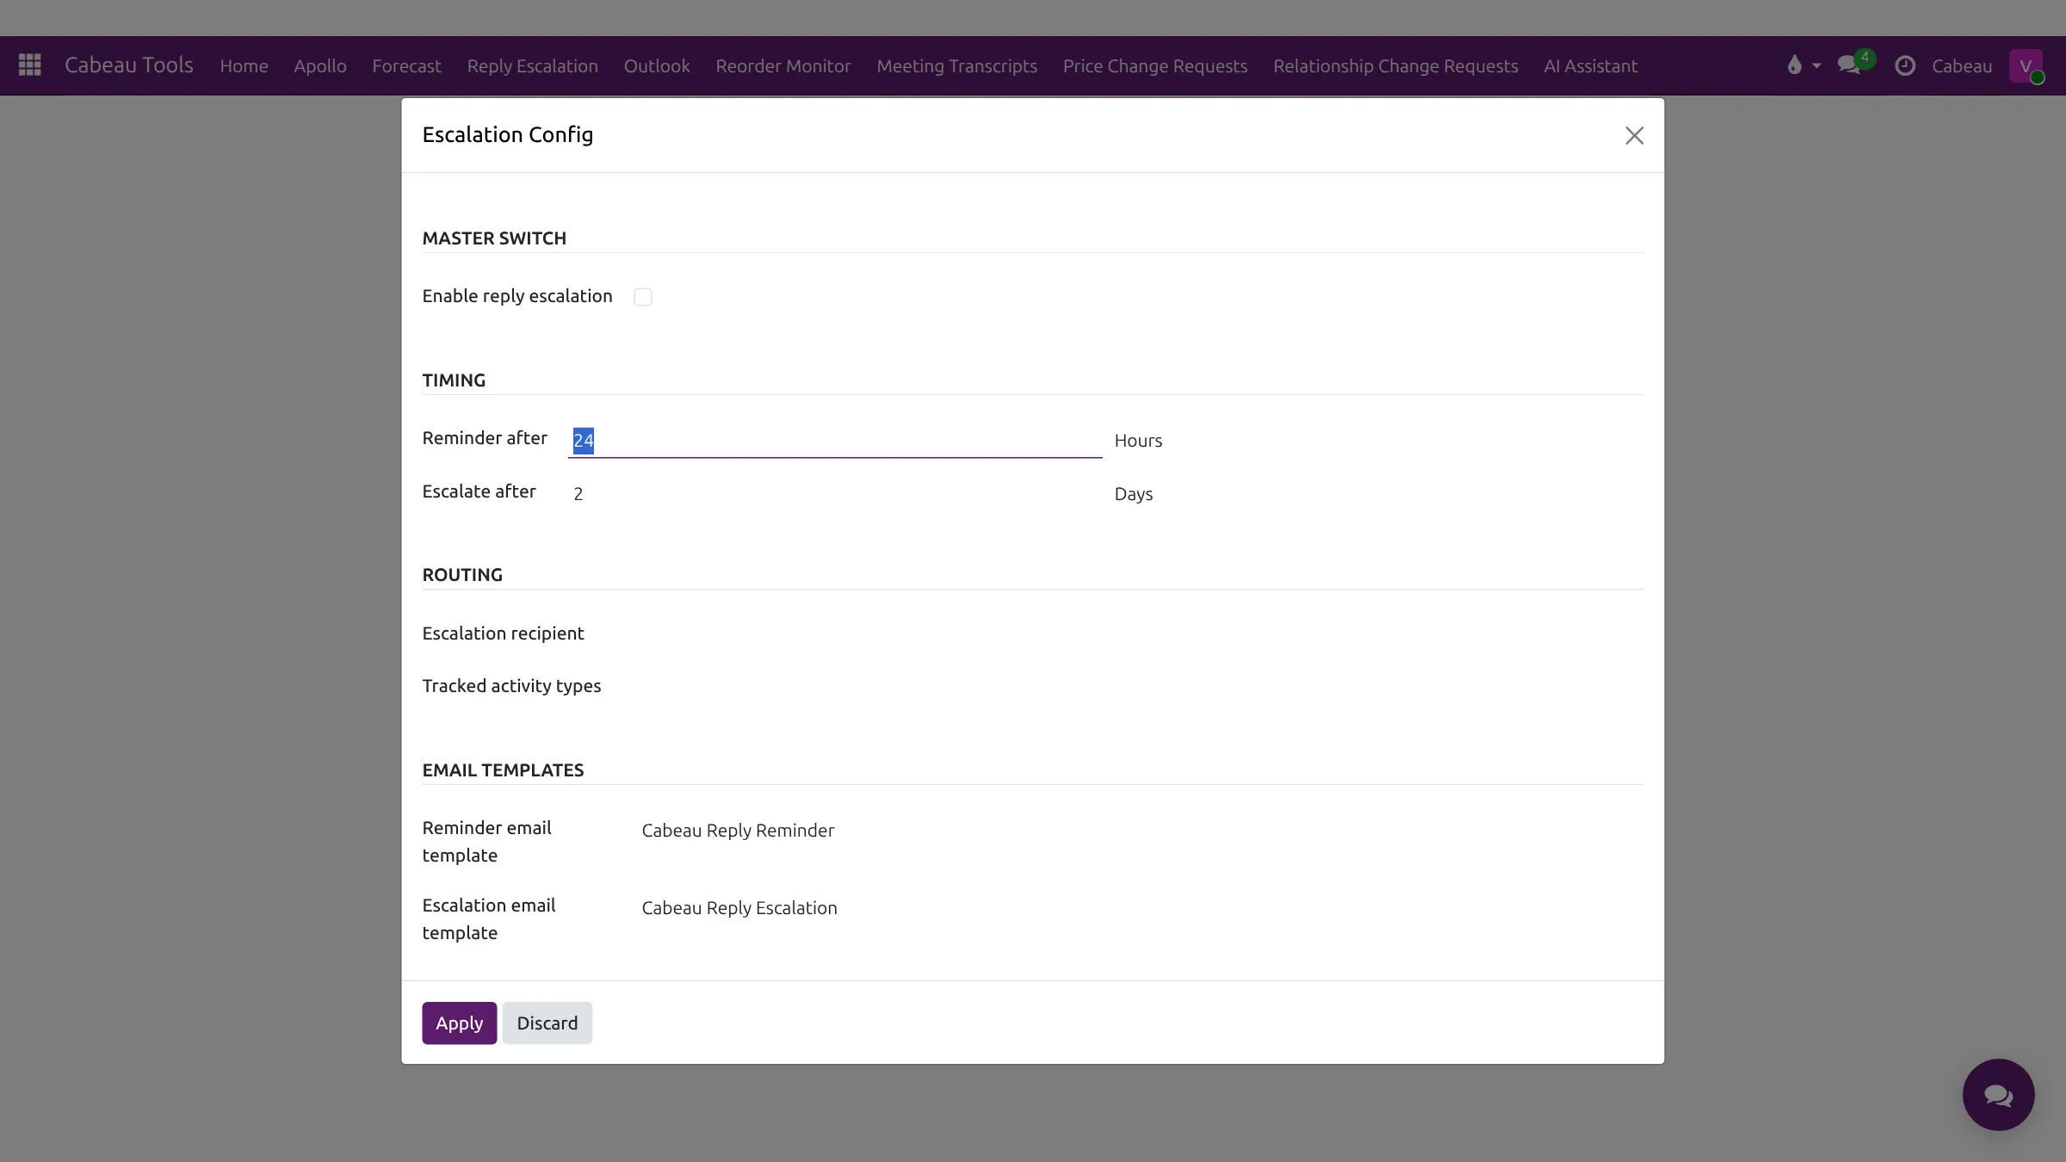Open the Reply Escalation menu

[x=532, y=65]
